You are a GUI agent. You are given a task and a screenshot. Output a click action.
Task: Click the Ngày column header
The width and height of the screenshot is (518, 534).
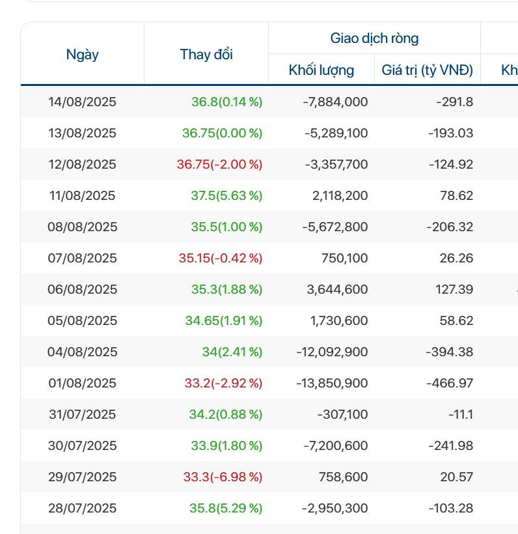tap(82, 55)
